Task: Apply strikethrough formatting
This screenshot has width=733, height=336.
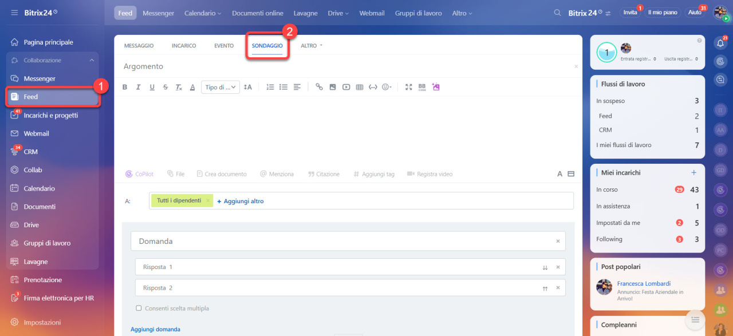Action: (x=165, y=87)
